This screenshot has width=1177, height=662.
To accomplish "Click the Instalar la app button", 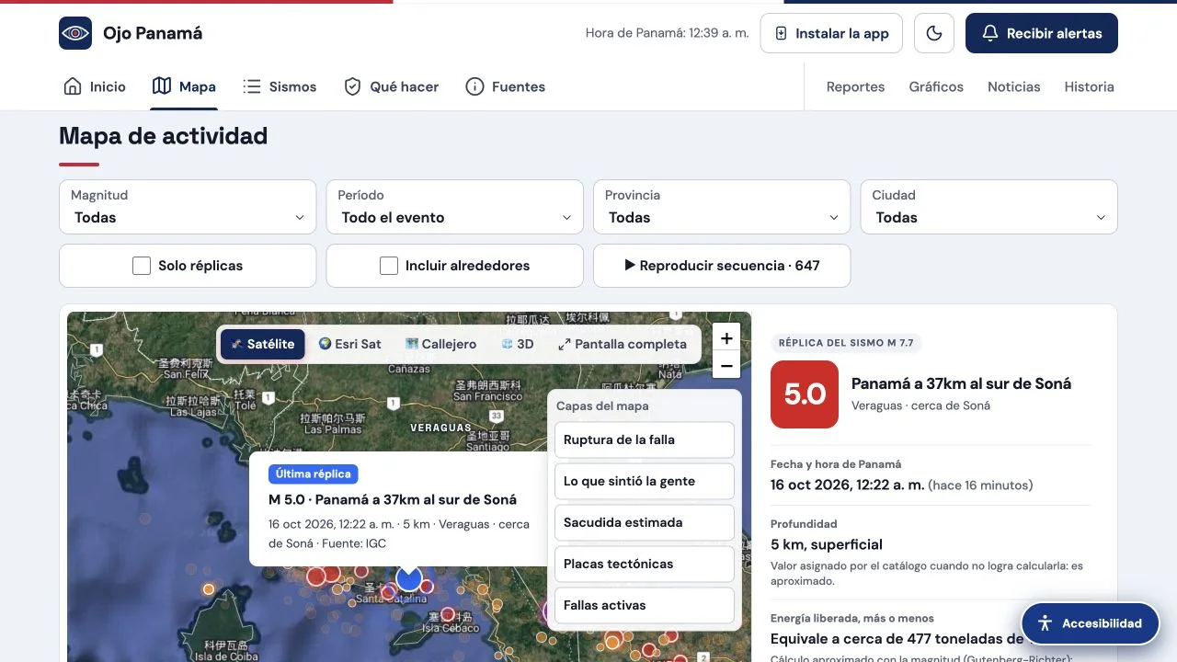I will tap(831, 33).
